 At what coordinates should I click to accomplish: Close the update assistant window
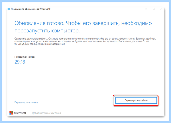click(x=161, y=9)
